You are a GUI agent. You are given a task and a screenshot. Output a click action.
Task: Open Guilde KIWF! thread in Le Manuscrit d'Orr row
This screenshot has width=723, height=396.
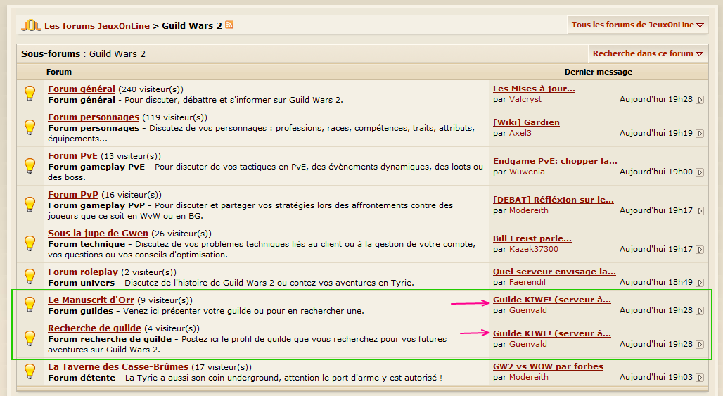[552, 300]
